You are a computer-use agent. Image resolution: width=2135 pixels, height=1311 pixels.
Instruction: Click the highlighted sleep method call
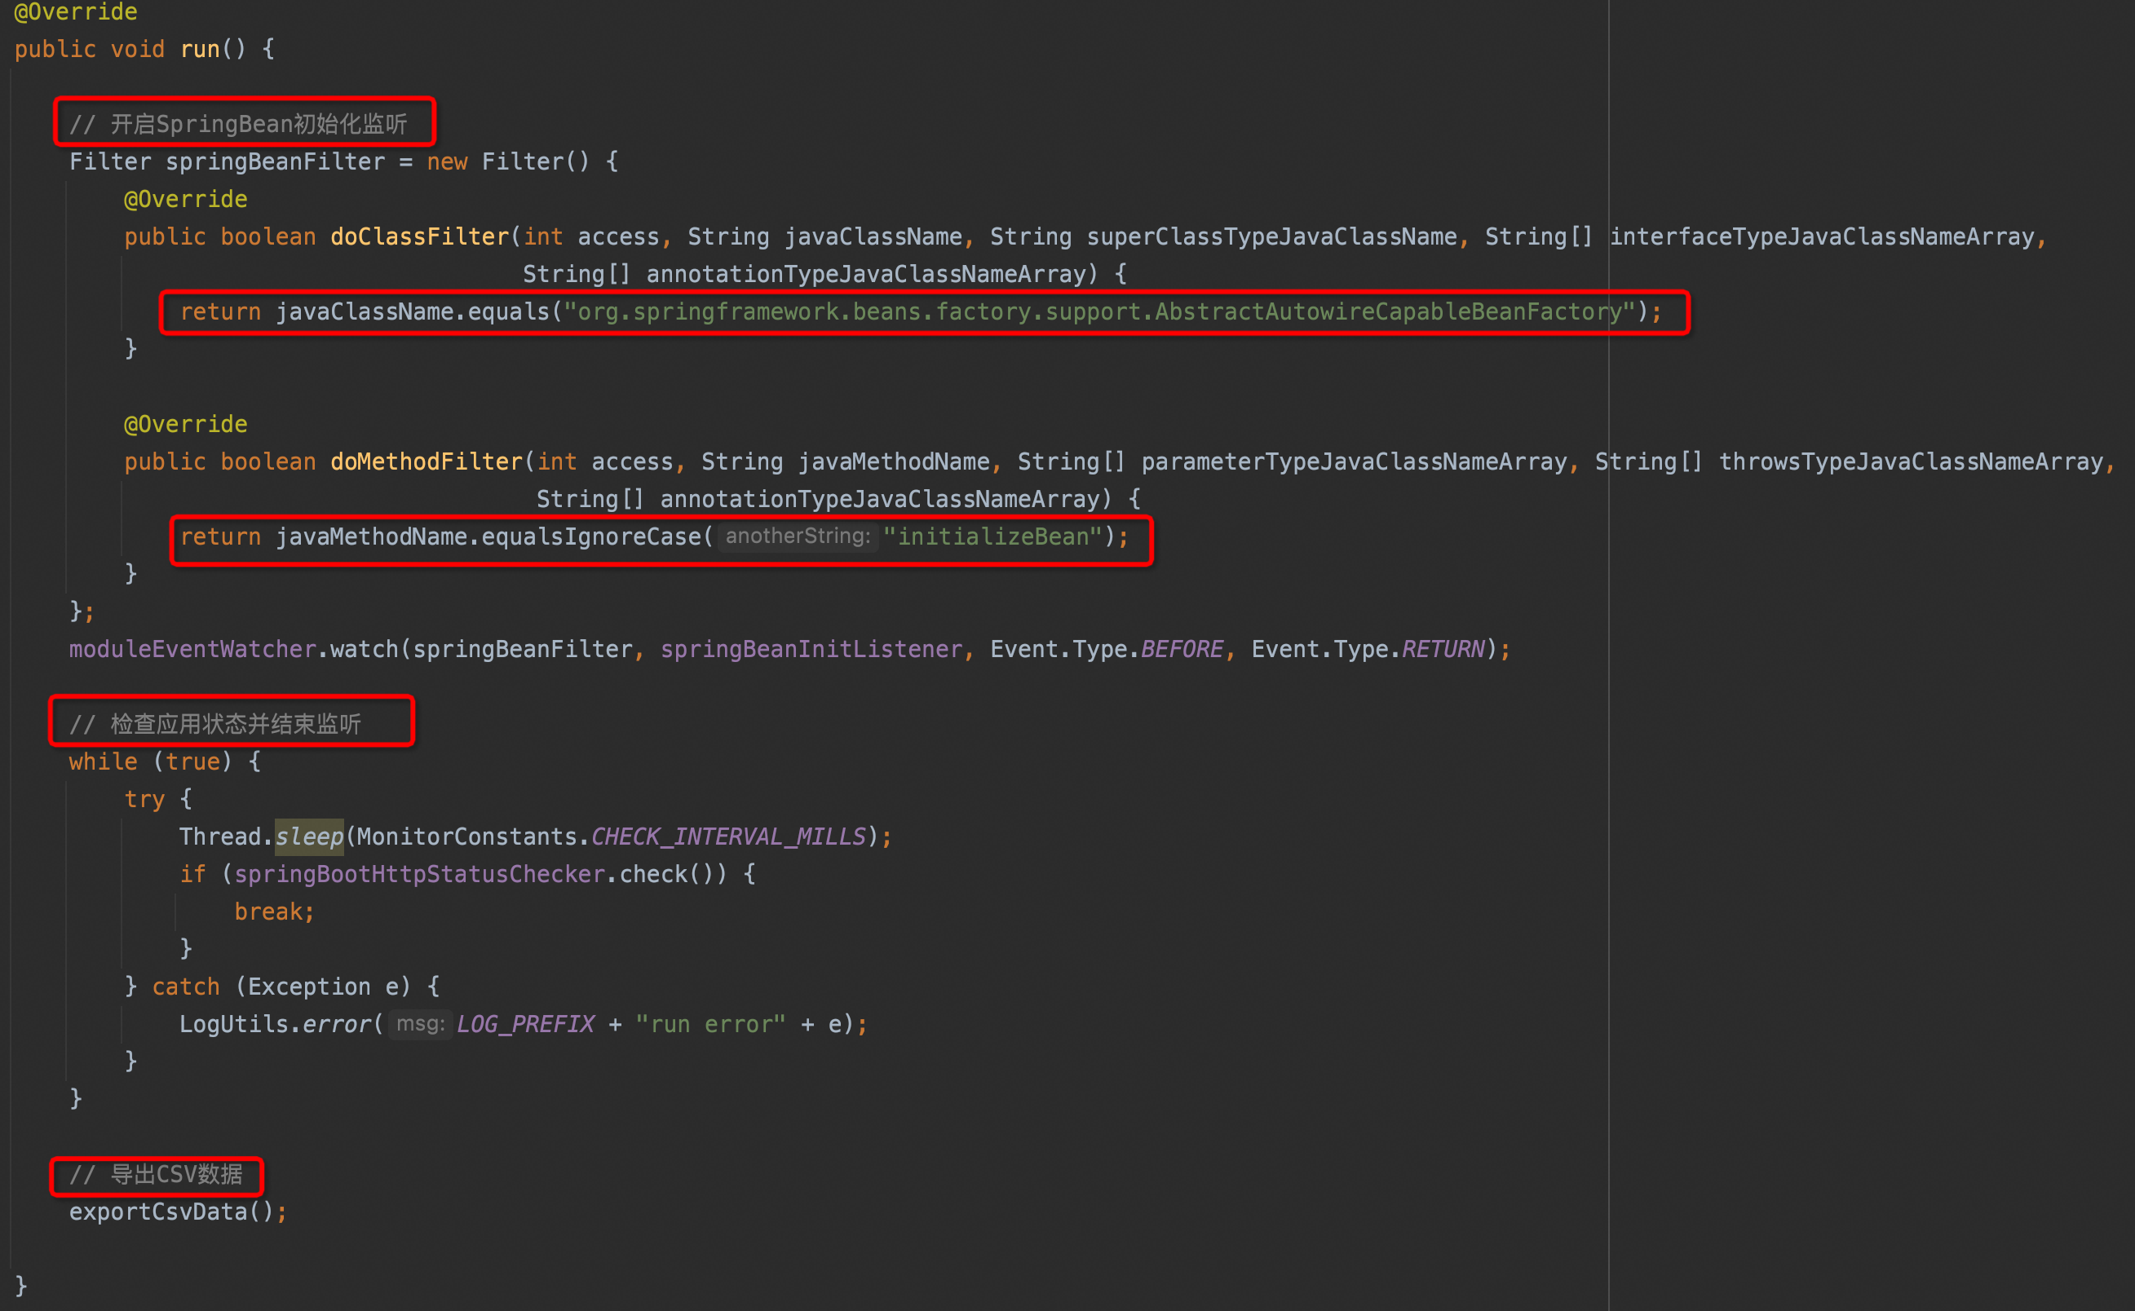pyautogui.click(x=309, y=836)
